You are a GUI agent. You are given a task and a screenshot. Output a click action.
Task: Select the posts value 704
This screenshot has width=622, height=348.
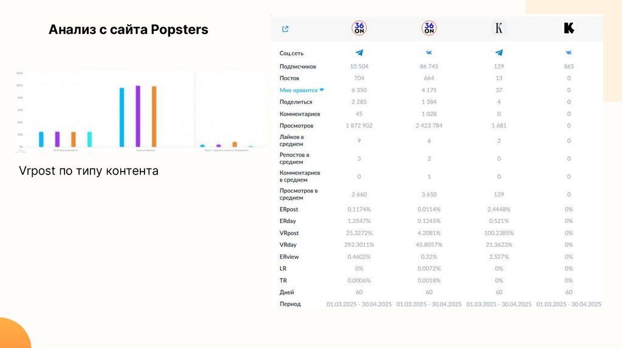(x=359, y=78)
